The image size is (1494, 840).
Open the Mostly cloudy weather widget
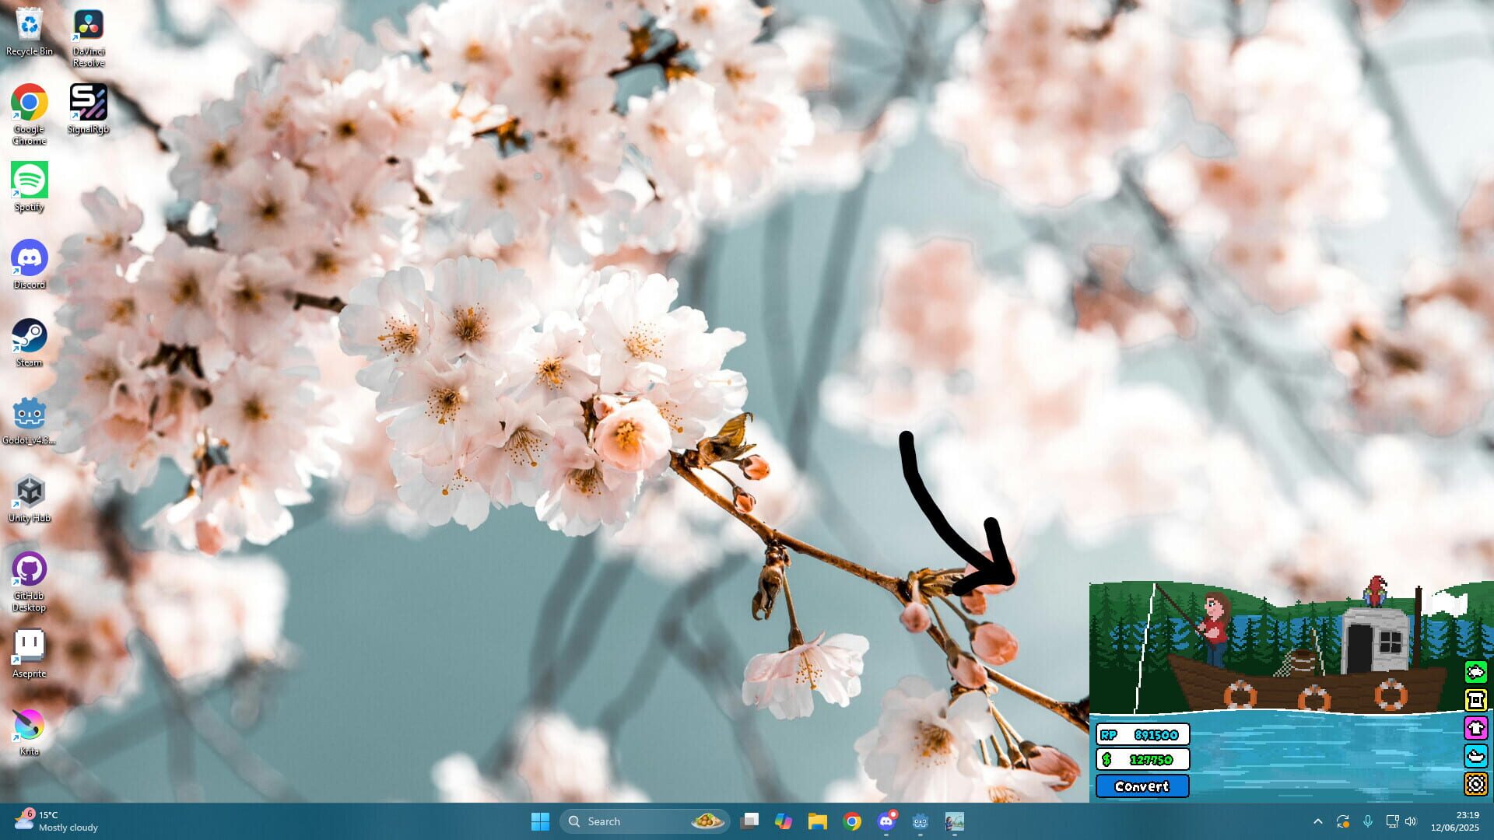click(54, 821)
